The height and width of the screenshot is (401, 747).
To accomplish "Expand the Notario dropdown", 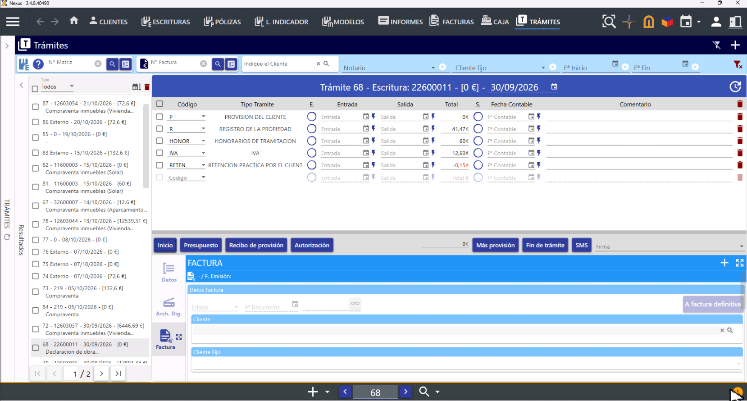I will pyautogui.click(x=433, y=68).
